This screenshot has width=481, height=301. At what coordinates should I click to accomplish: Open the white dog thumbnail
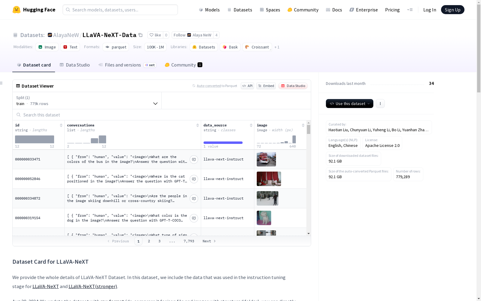(264, 218)
